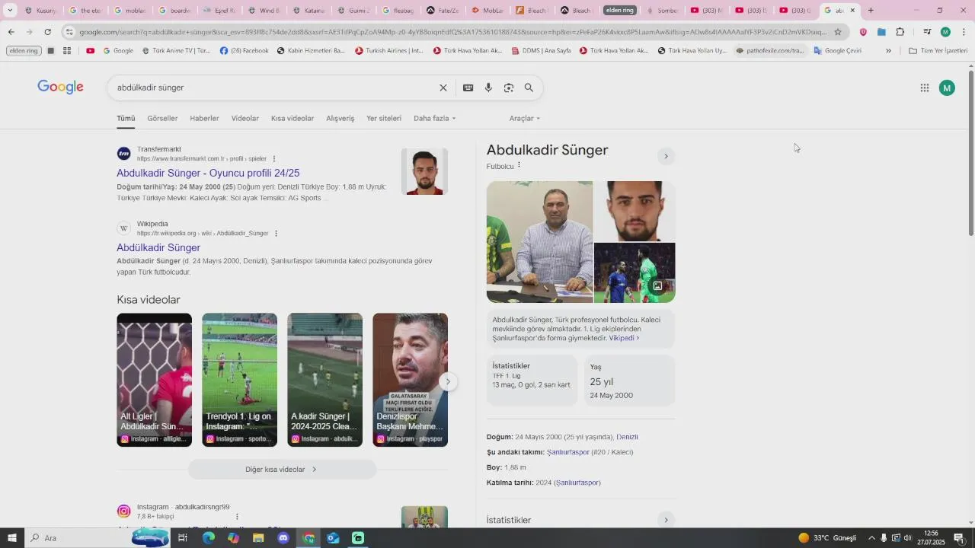Open Task View on the taskbar
Image resolution: width=975 pixels, height=548 pixels.
pos(183,538)
